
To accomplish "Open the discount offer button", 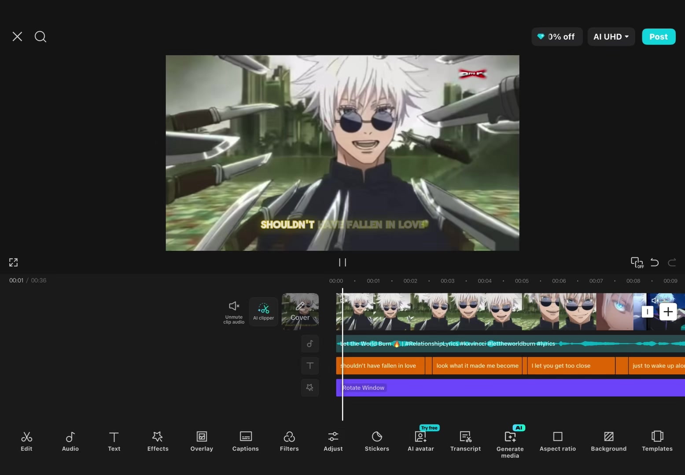I will tap(557, 37).
